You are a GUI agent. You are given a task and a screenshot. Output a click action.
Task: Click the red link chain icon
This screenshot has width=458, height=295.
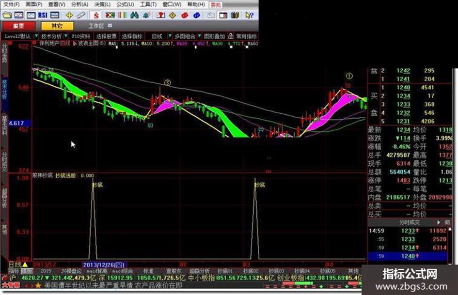point(185,15)
